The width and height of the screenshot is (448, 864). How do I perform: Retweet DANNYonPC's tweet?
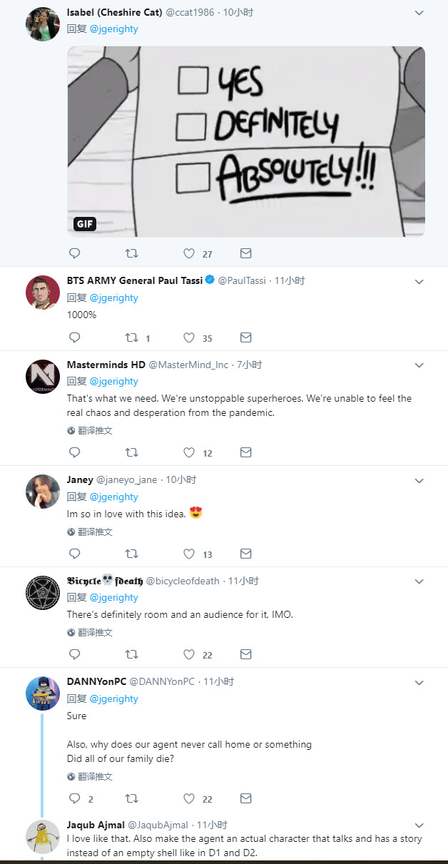pyautogui.click(x=132, y=799)
